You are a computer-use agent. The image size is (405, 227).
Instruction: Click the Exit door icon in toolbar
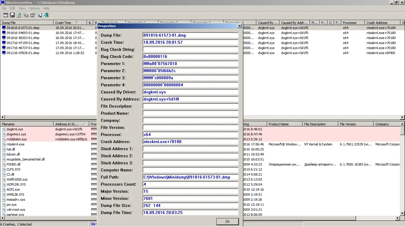pos(46,15)
